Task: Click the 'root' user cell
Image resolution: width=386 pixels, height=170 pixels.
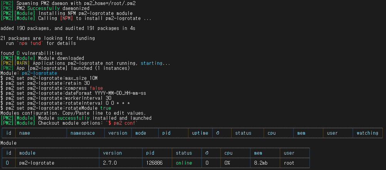Action: click(x=289, y=163)
